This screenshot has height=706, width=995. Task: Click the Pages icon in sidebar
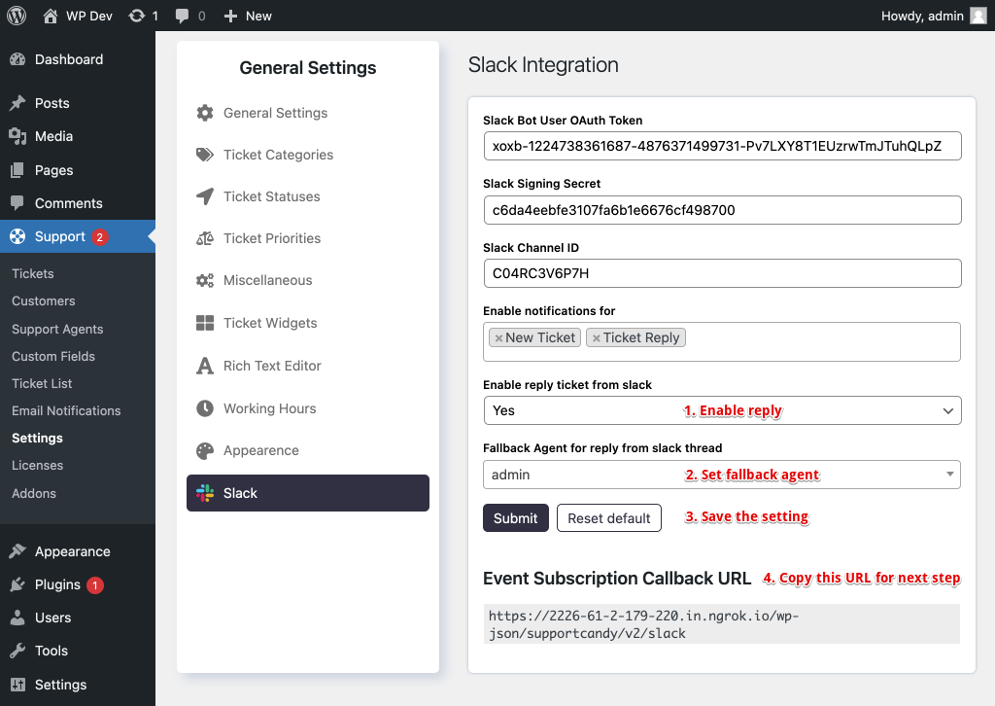[x=17, y=170]
